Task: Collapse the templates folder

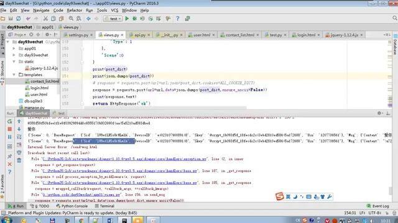Action: [14, 74]
